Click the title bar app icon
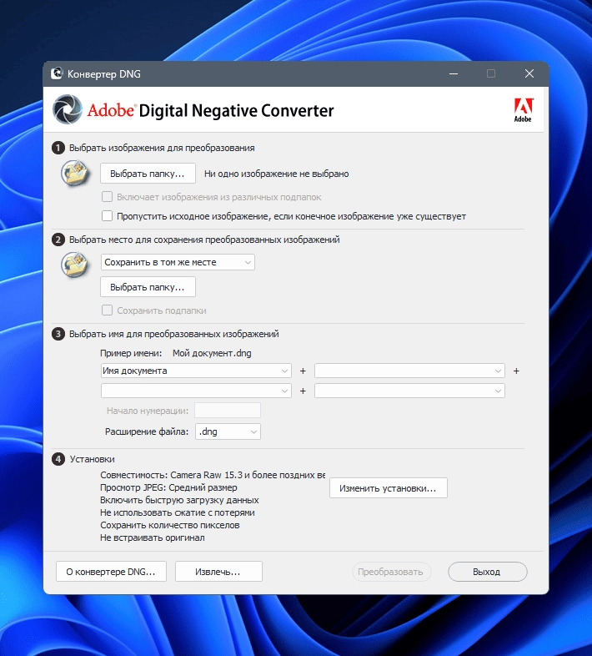 (57, 73)
